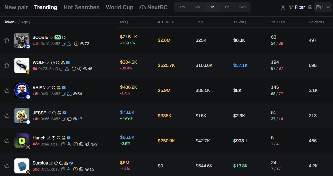Image resolution: width=333 pixels, height=176 pixels.
Task: Open the JESSE website globe icon
Action: pyautogui.click(x=69, y=119)
